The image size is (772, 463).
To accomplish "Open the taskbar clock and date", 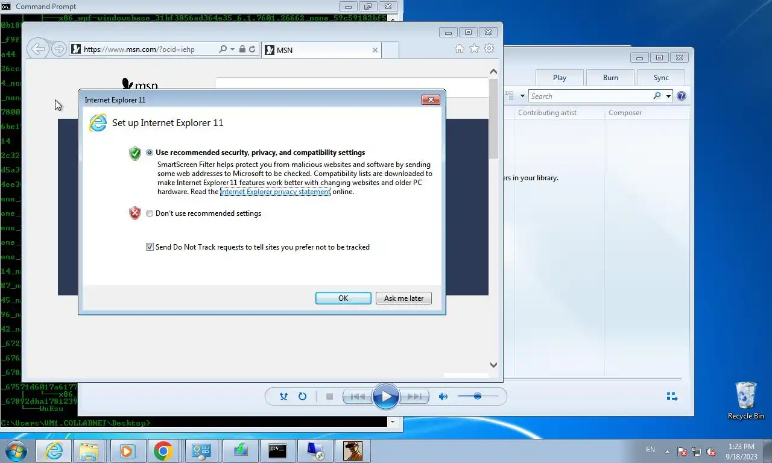I will (741, 451).
